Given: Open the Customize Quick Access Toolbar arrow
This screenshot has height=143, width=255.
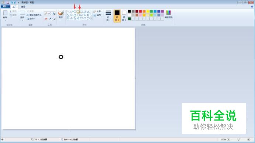Looking at the screenshot, I should 18,3.
